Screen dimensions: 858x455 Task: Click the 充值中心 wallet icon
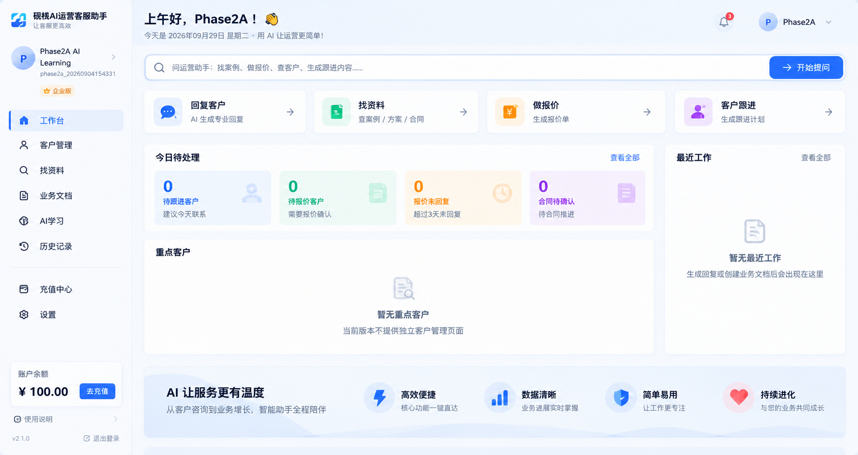pos(24,289)
